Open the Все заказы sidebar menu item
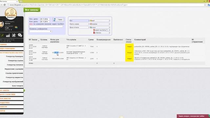The image size is (210, 118). coord(12,90)
